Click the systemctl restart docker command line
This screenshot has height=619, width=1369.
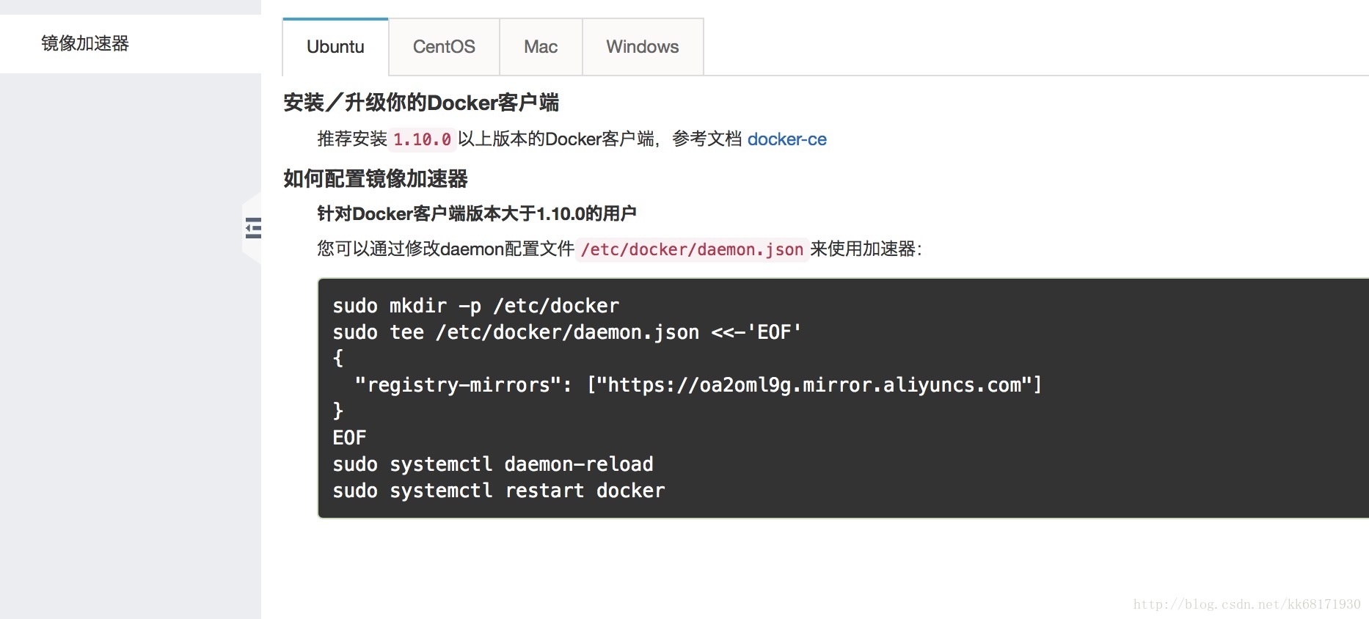[x=498, y=491]
